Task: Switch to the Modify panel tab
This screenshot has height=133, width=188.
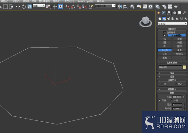Action: (x=164, y=13)
